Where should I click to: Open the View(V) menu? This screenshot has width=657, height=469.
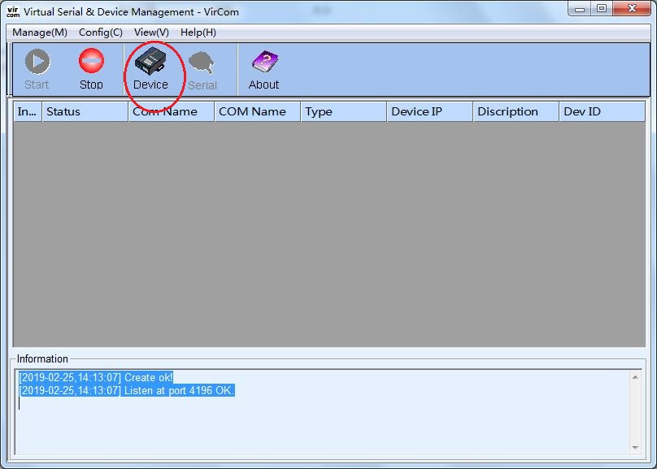click(x=151, y=33)
